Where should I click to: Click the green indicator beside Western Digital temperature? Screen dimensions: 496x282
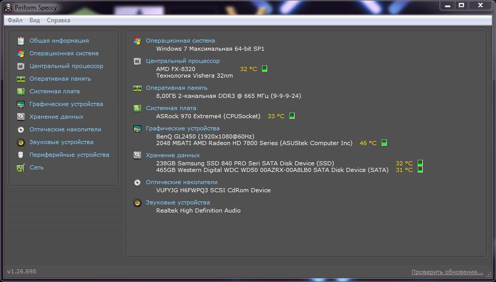tap(420, 169)
